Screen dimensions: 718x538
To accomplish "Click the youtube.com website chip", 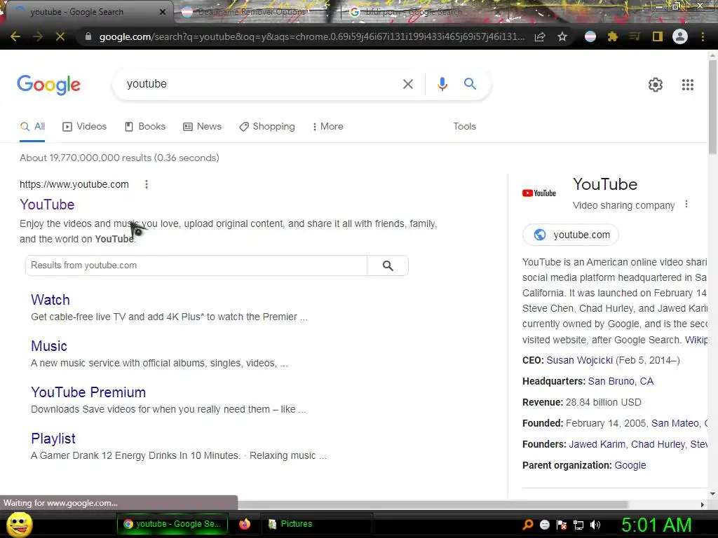I will (x=571, y=235).
